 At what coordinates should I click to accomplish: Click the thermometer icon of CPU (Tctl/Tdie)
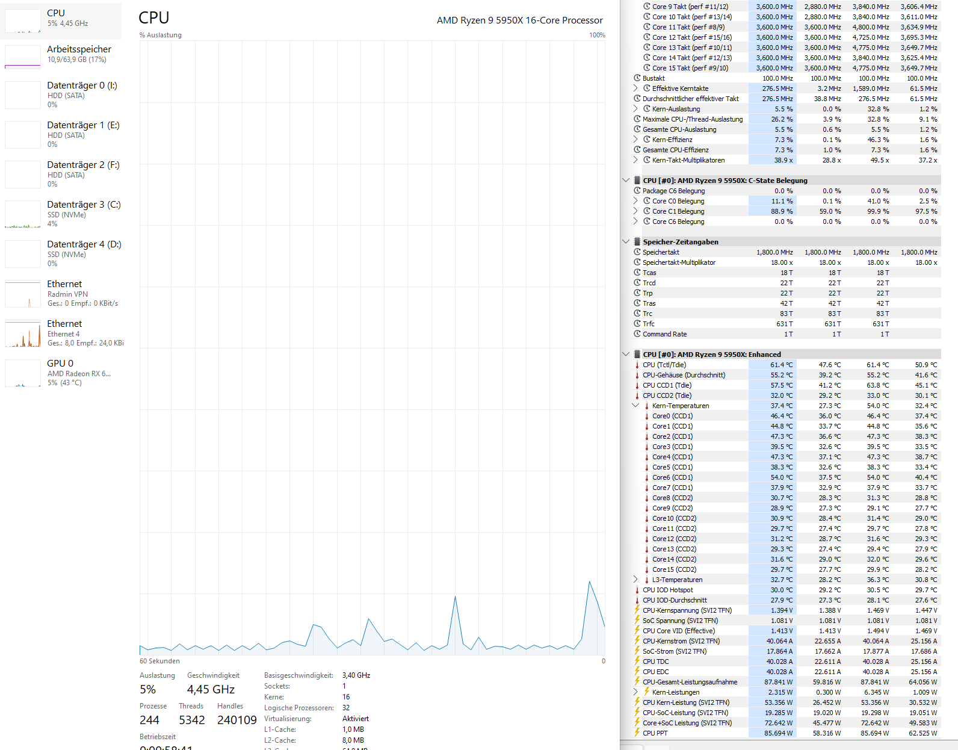(x=637, y=365)
